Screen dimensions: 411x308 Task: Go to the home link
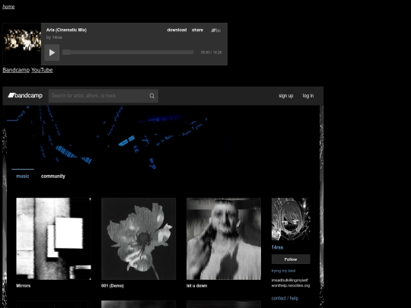[x=8, y=7]
